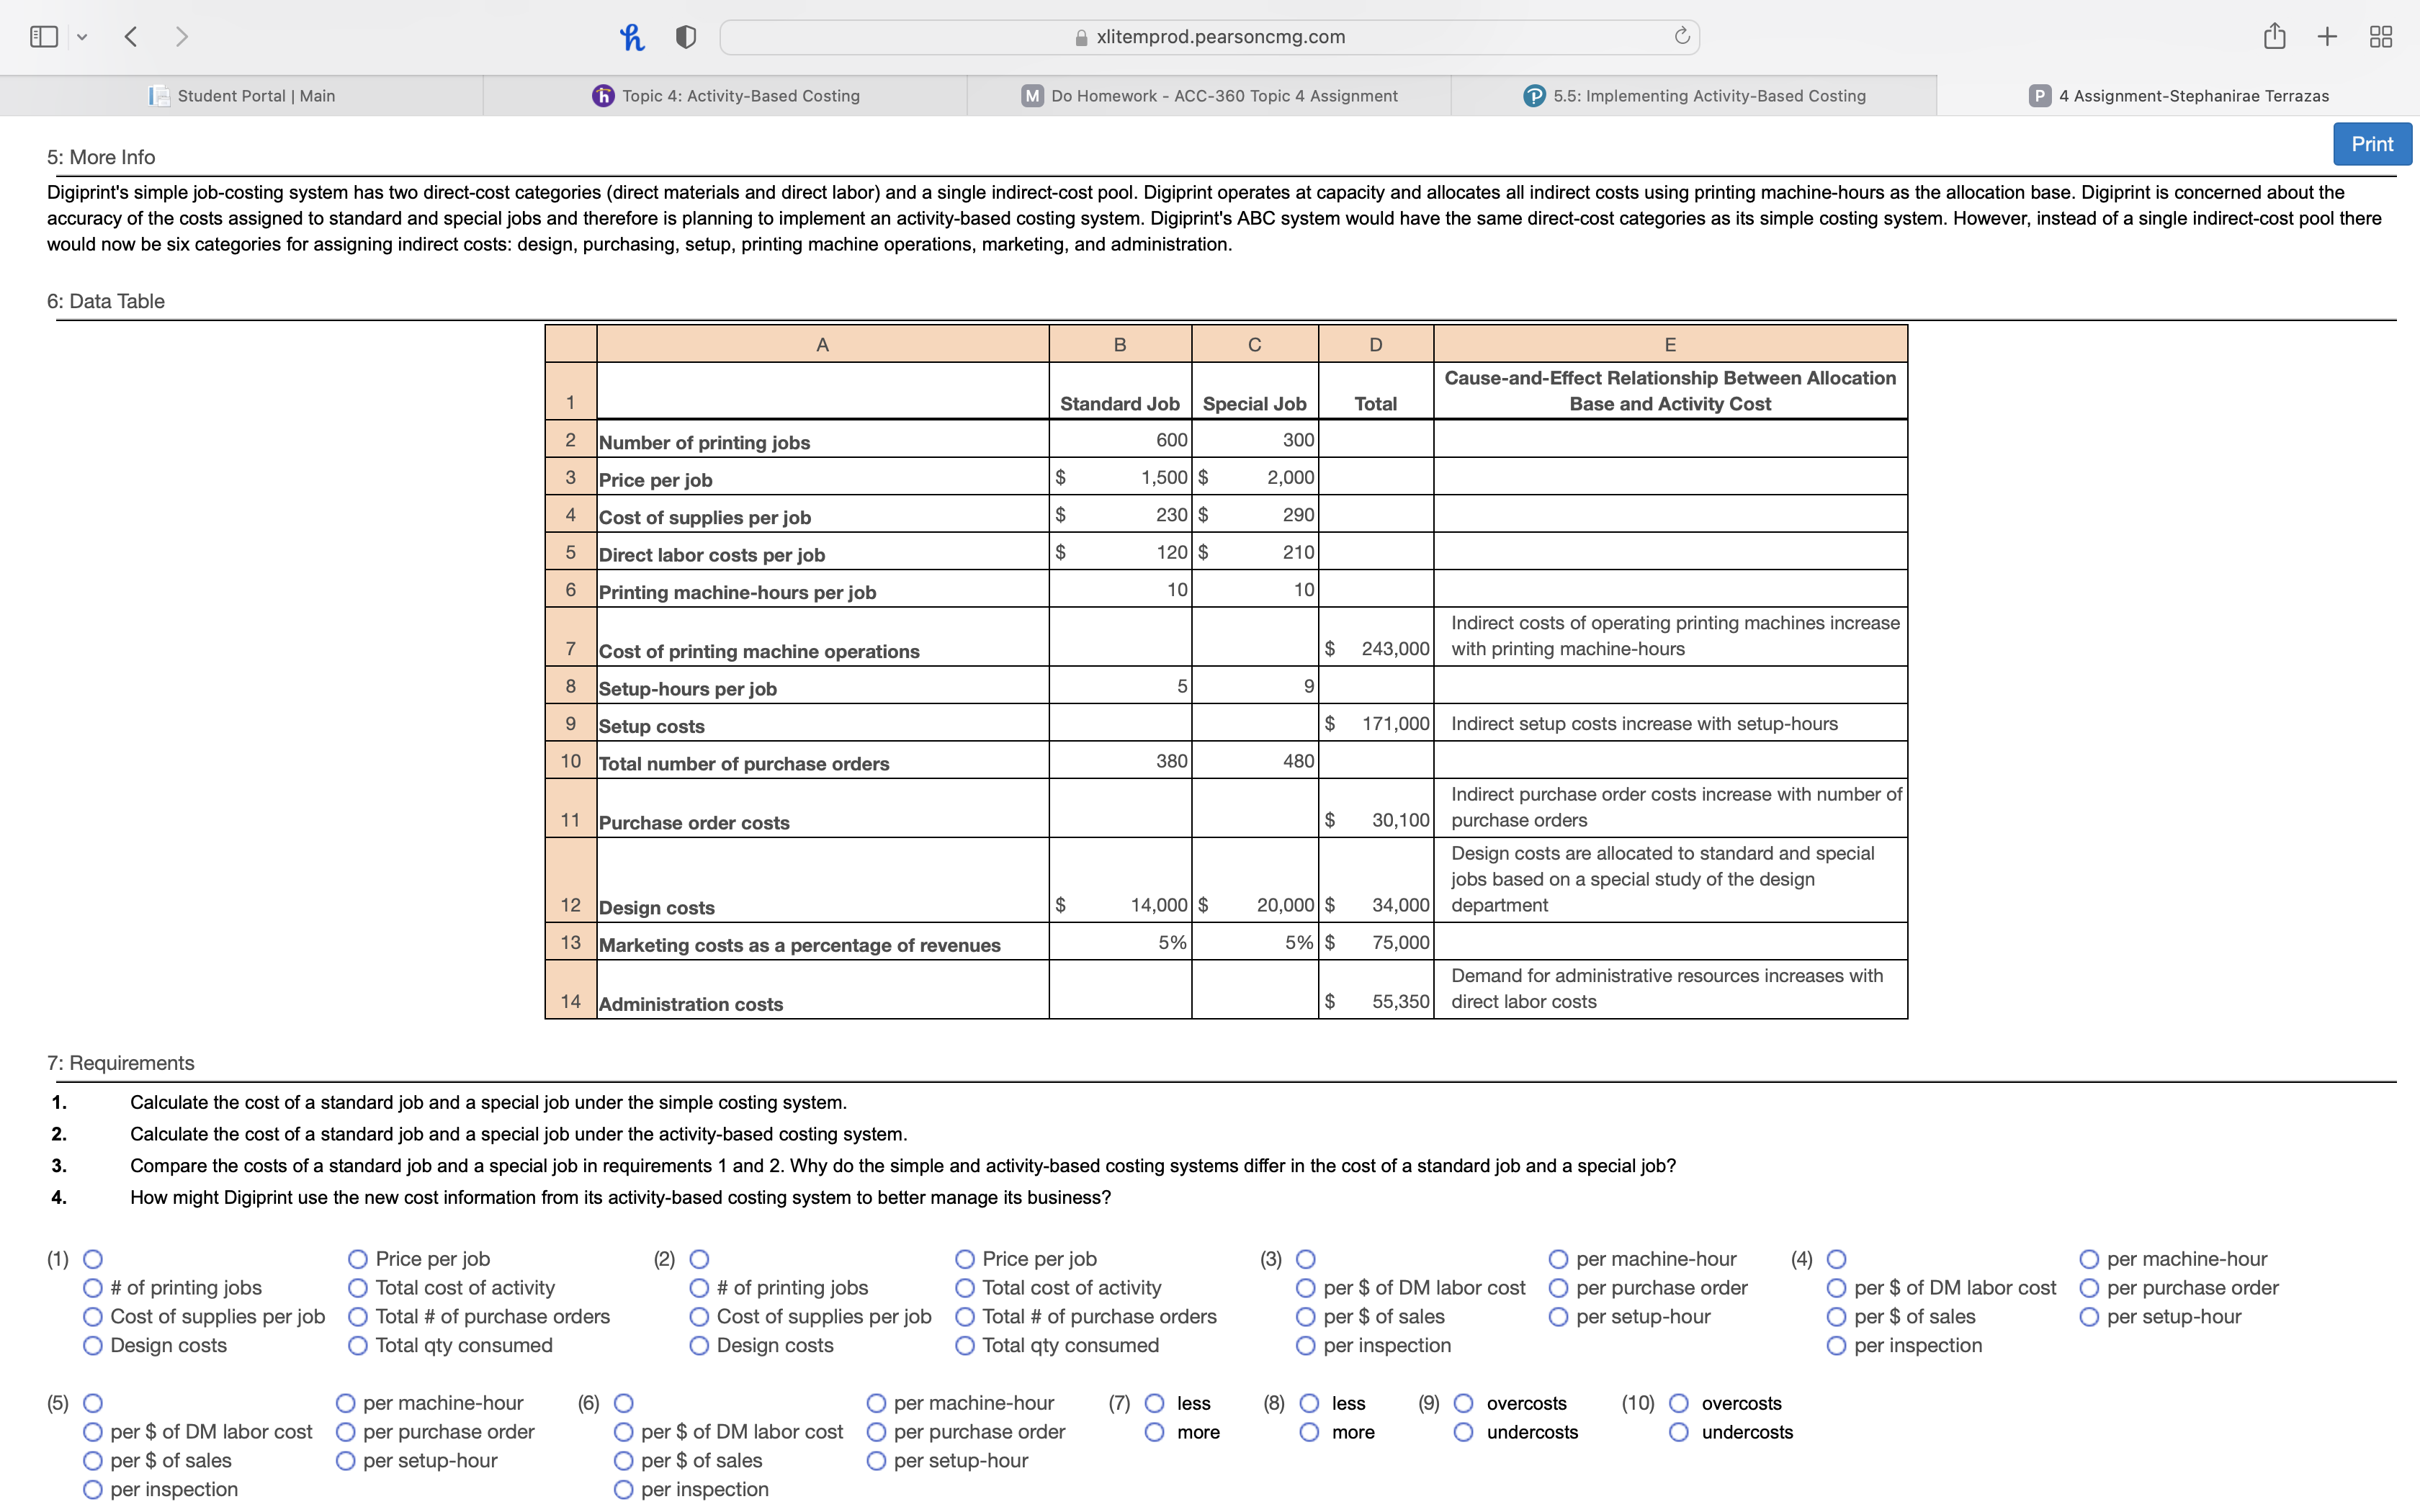
Task: Click the Honey extension icon
Action: tap(631, 37)
